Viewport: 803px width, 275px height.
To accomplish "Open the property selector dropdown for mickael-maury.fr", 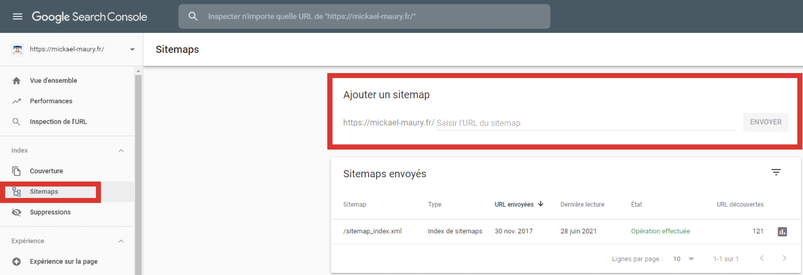I will [132, 49].
